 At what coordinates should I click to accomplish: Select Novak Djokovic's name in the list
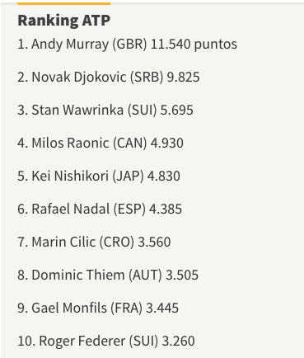[x=79, y=77]
